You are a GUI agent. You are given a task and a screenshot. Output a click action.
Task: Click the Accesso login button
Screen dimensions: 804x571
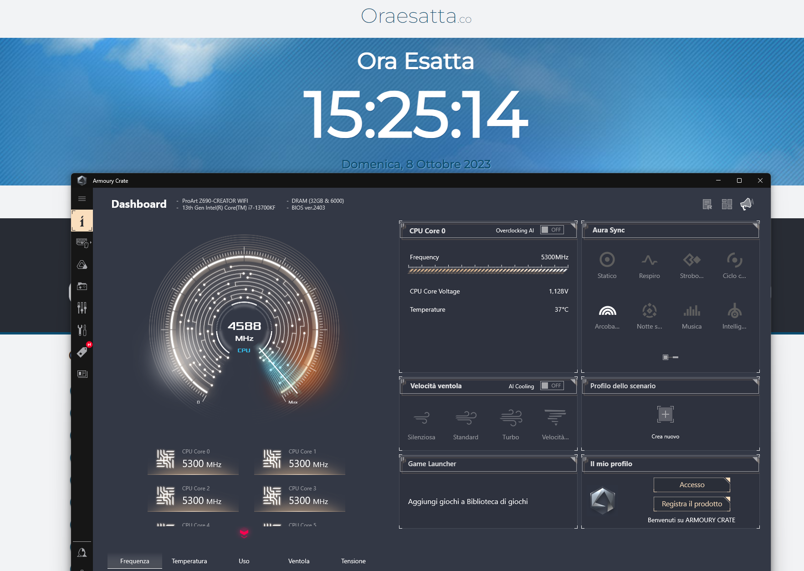692,485
